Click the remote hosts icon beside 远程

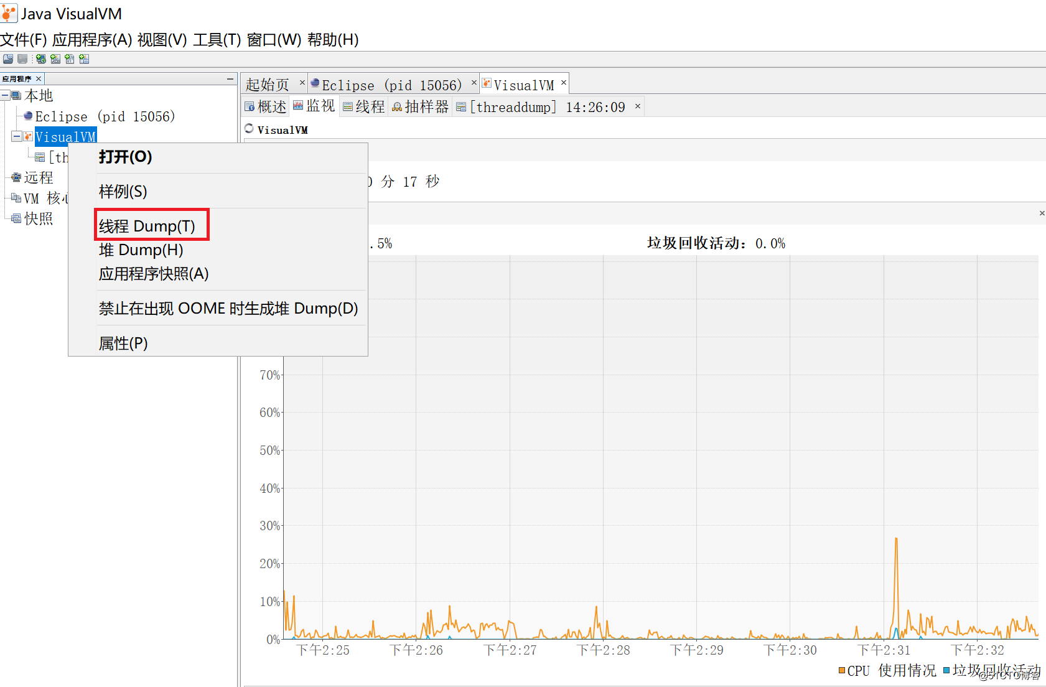17,177
